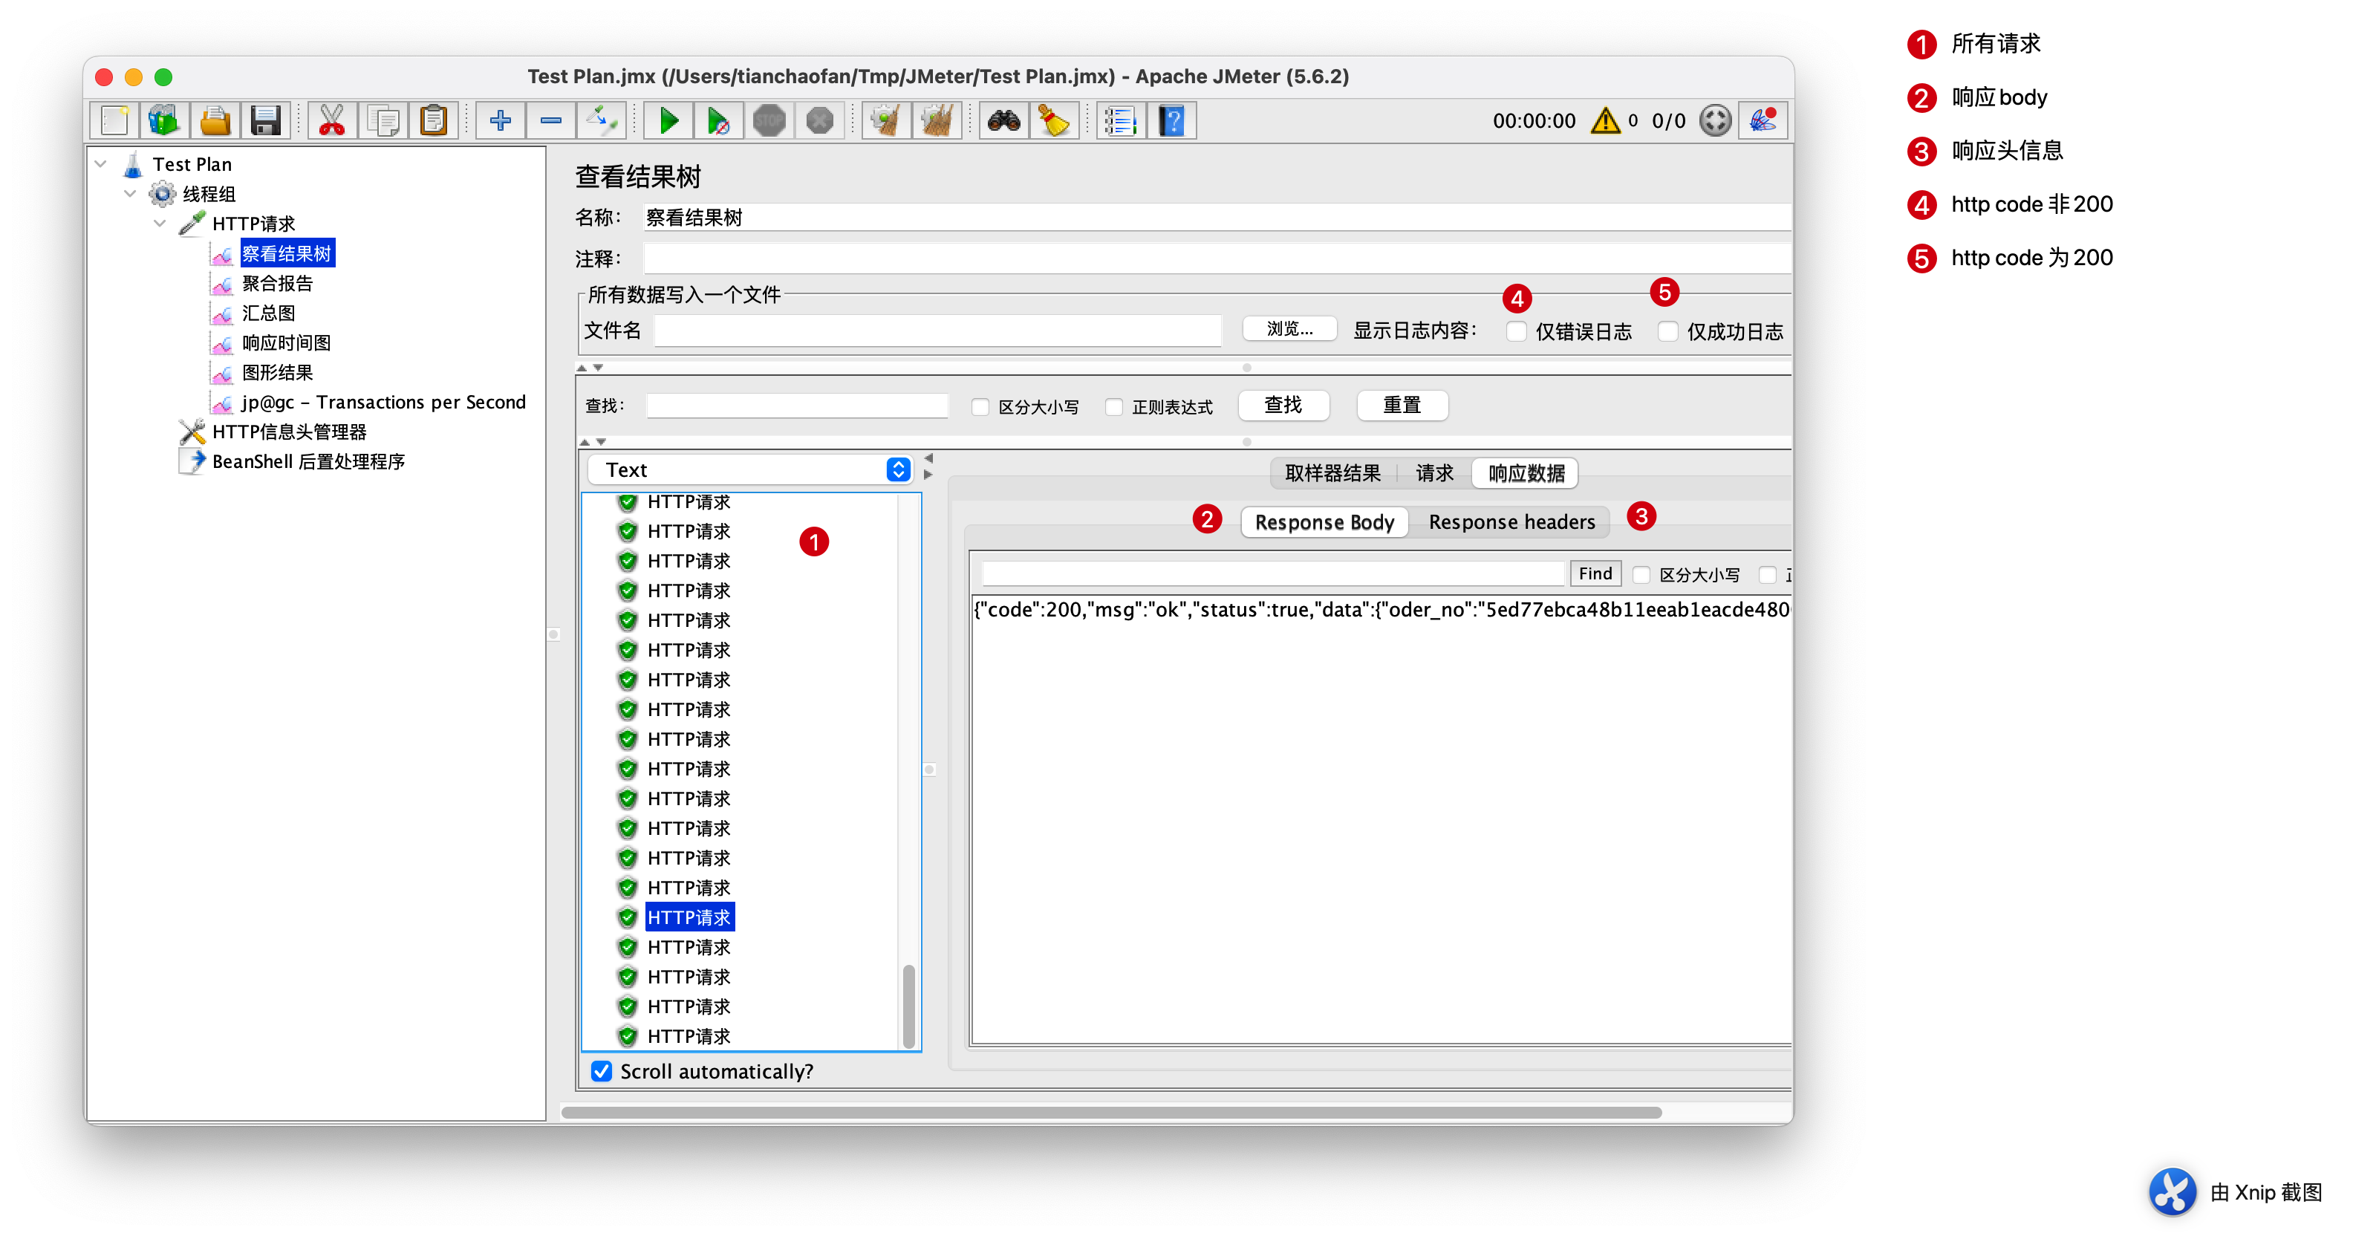
Task: Click the 查找 text input field
Action: (796, 406)
